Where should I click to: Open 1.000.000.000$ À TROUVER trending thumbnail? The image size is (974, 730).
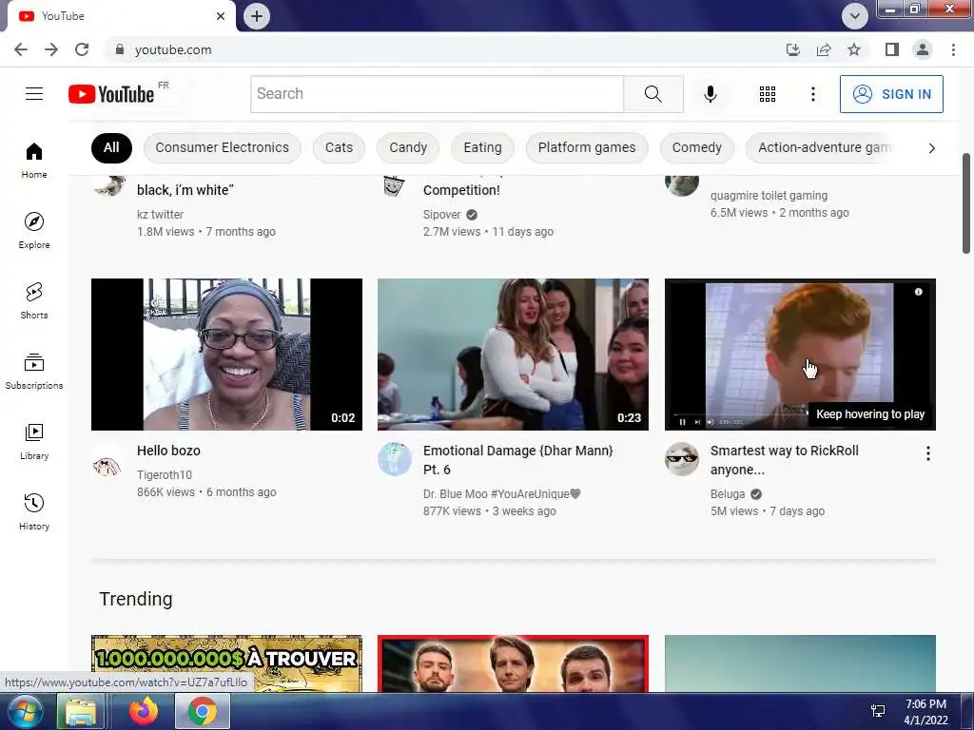click(x=226, y=663)
